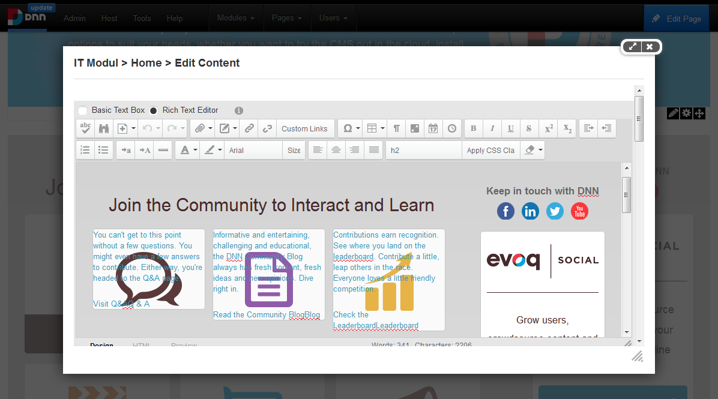Viewport: 718px width, 399px height.
Task: Run the spell check tool
Action: click(85, 128)
